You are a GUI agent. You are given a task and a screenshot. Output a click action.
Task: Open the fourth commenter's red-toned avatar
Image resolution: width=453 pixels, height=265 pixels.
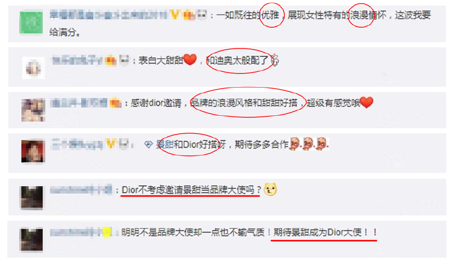33,151
